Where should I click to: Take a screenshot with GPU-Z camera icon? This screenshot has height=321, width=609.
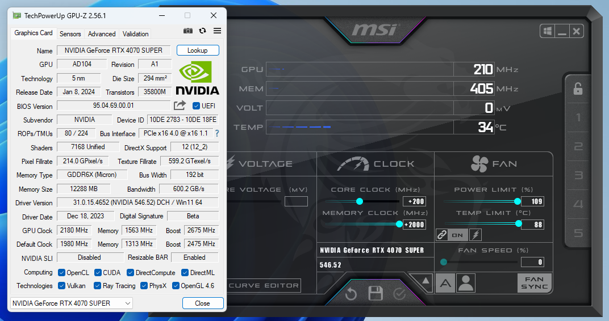(188, 31)
